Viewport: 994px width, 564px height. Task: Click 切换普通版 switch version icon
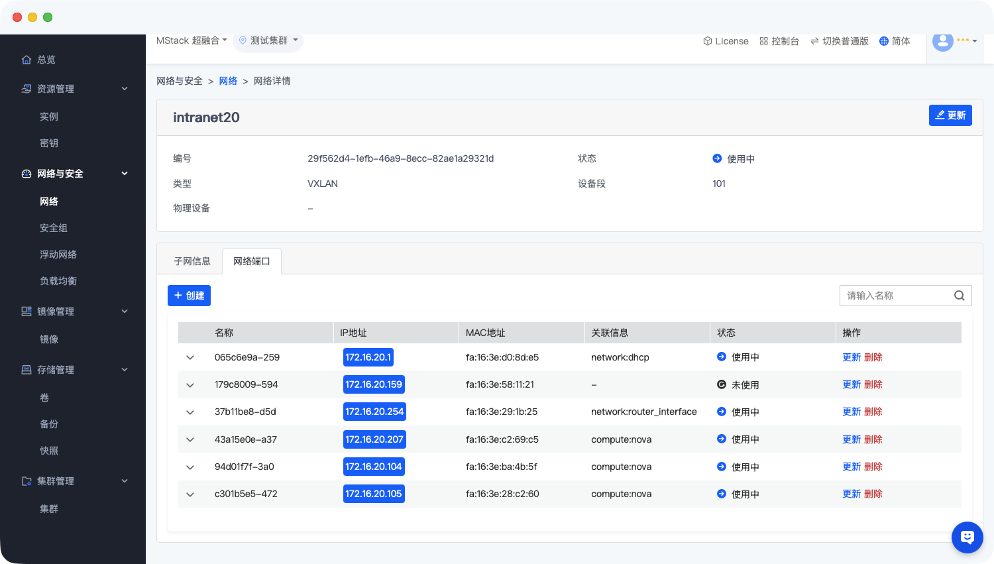click(x=814, y=41)
